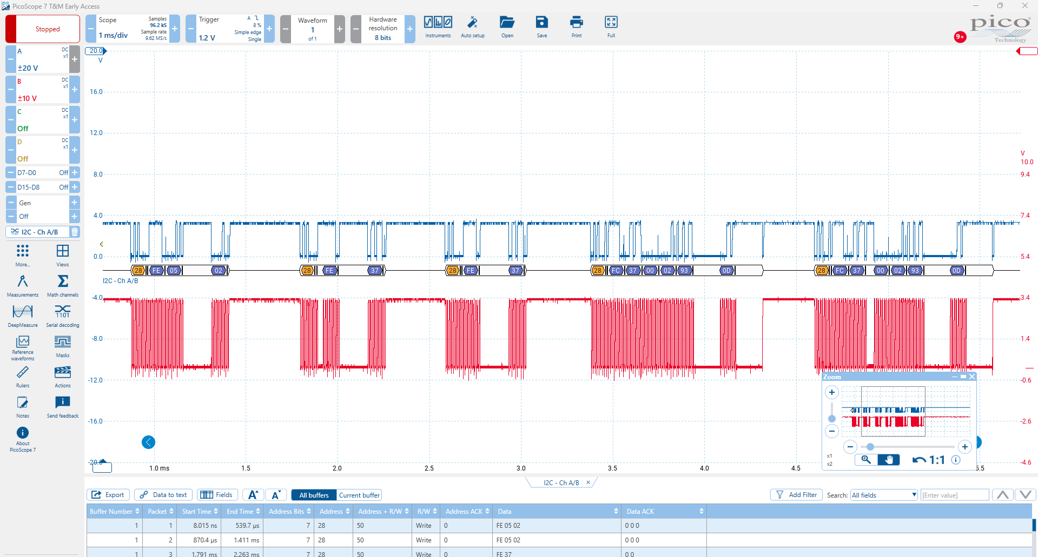Open the Instruments panel
1038x557 pixels.
438,27
